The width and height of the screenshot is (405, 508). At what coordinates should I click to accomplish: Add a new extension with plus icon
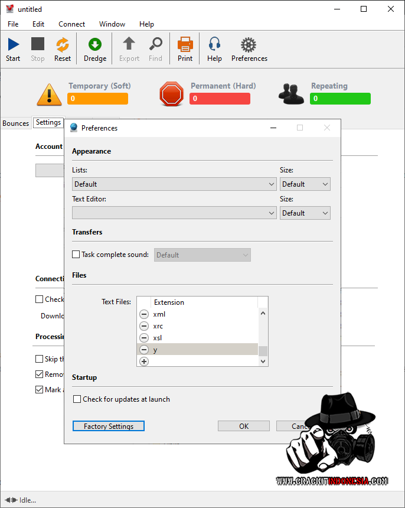point(144,361)
